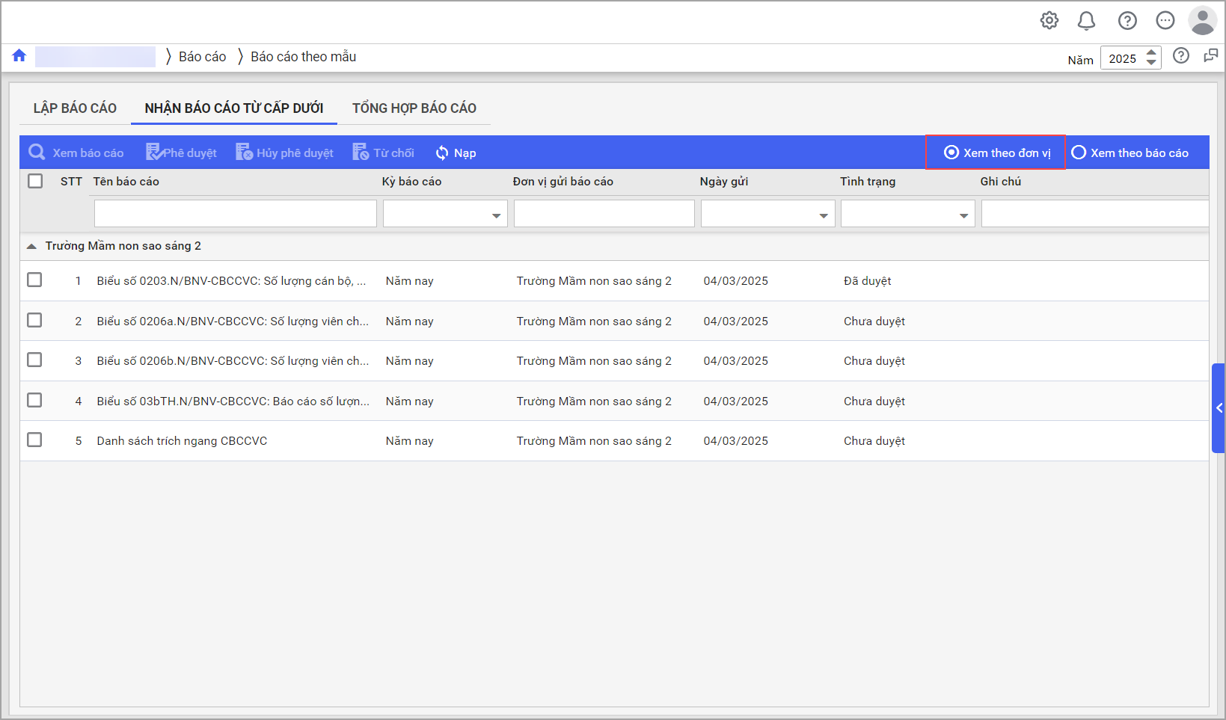Open the feedback icon beside year help

click(x=1210, y=56)
